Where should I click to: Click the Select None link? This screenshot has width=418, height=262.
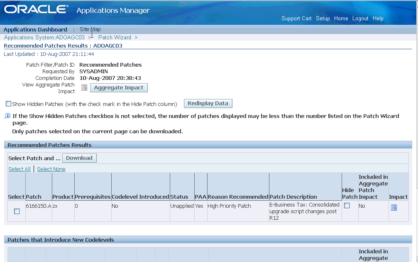(51, 169)
